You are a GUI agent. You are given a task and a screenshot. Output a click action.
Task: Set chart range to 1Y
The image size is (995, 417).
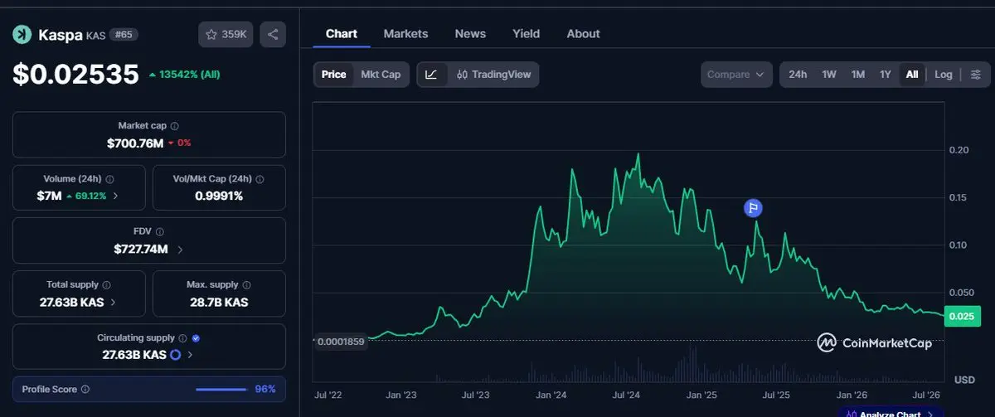(x=886, y=75)
